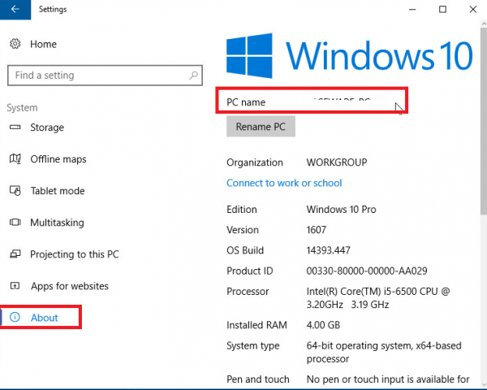Click the Windows 10 logo
Viewport: 487px width, 390px height.
pyautogui.click(x=350, y=55)
